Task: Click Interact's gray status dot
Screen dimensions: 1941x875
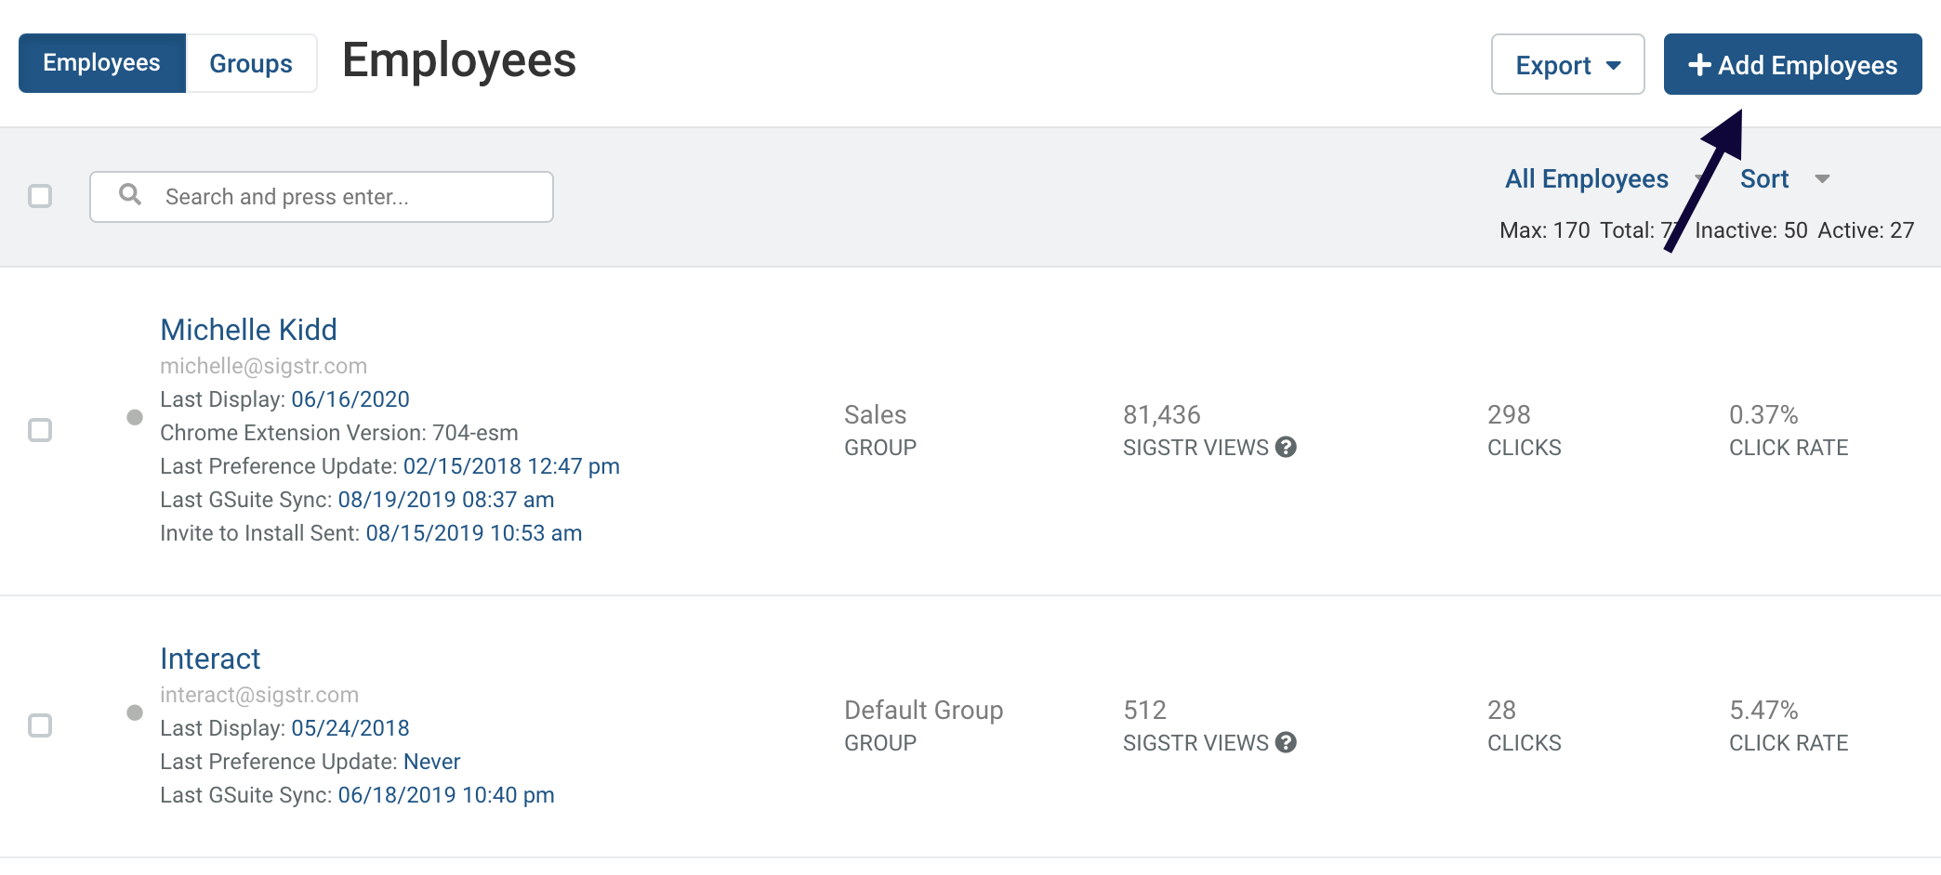Action: tap(135, 712)
